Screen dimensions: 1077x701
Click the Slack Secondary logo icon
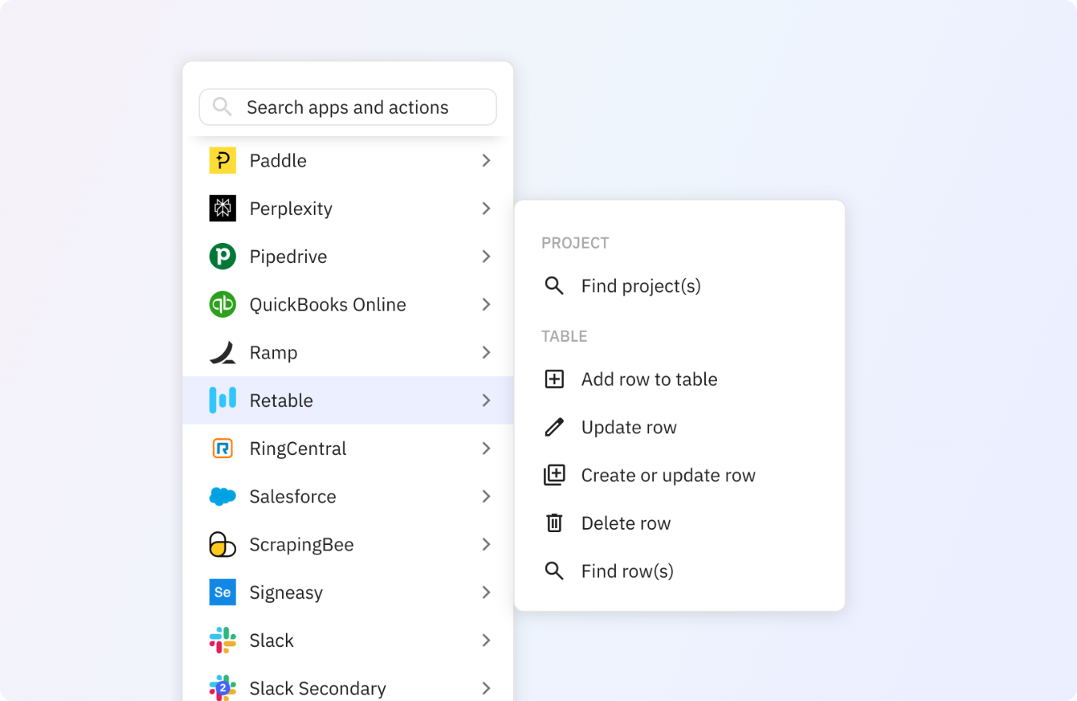222,687
